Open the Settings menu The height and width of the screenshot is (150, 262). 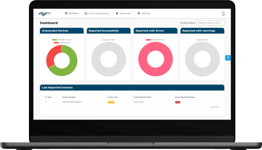point(144,13)
